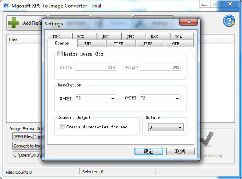The width and height of the screenshot is (242, 179).
Task: Click the Selected: 0 status text
Action: click(93, 172)
